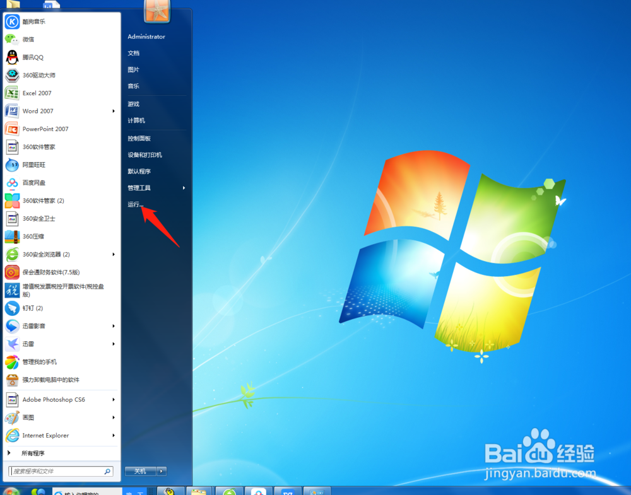Open 计算机
631x495 pixels.
(136, 120)
